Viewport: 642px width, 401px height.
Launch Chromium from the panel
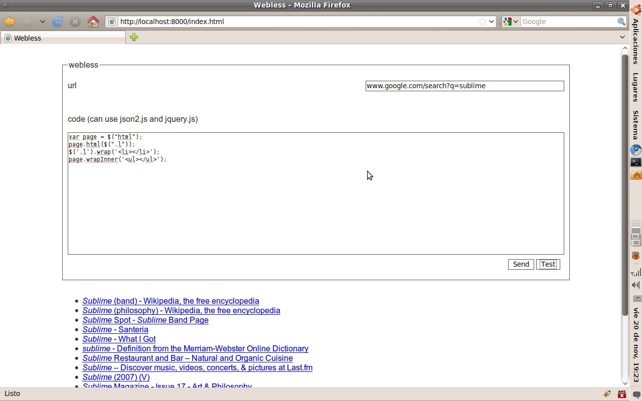coord(636,150)
